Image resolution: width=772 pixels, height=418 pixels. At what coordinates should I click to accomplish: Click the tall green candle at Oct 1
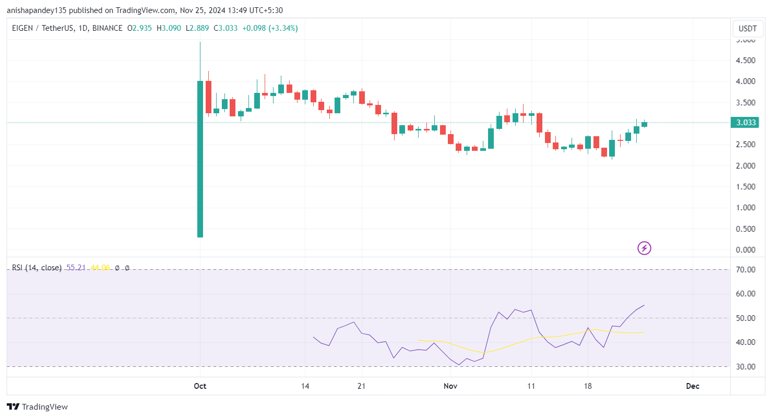click(x=200, y=159)
